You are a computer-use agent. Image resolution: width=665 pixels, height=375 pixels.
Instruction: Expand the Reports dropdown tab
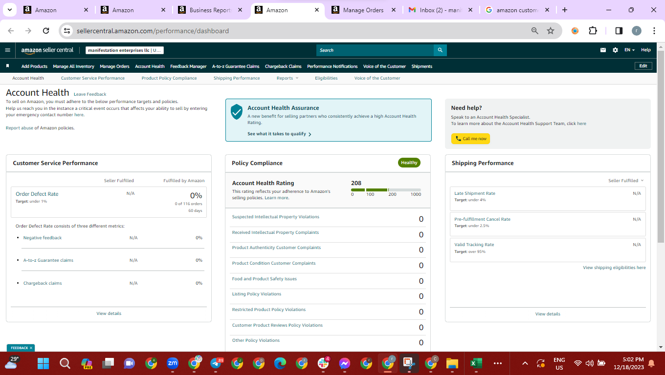287,78
